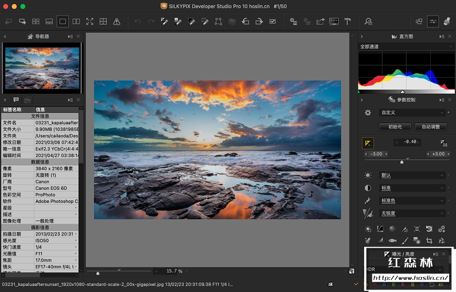The image size is (456, 292).
Task: Click the exposure compensation slider handle
Action: click(402, 162)
